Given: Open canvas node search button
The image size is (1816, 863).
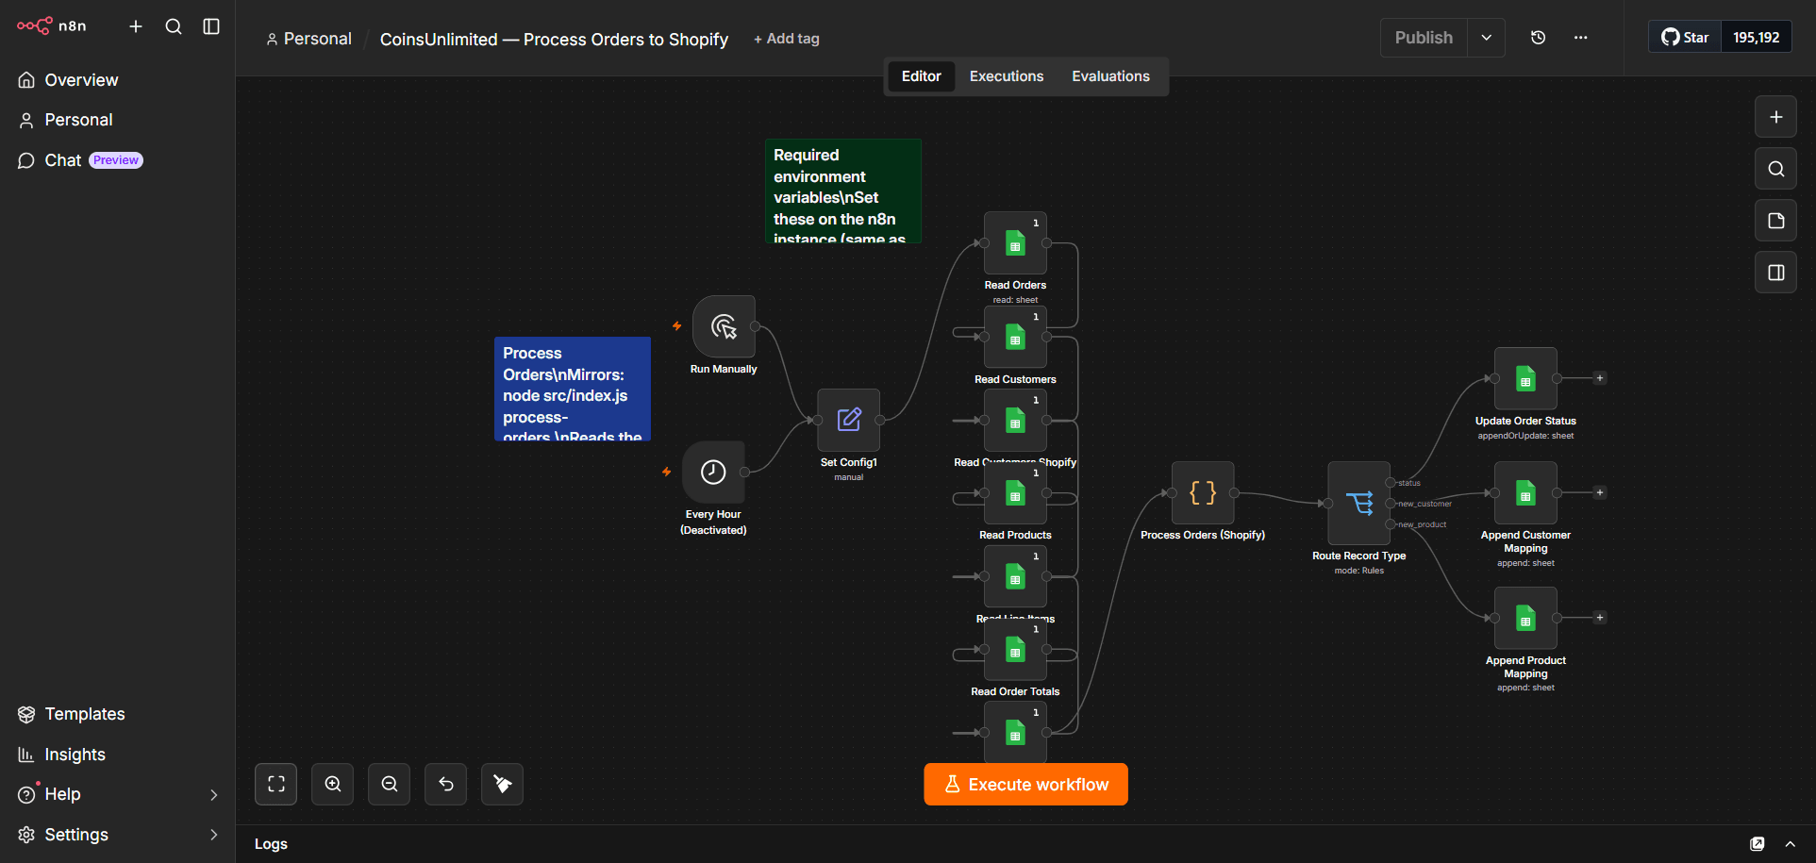Looking at the screenshot, I should coord(1775,169).
